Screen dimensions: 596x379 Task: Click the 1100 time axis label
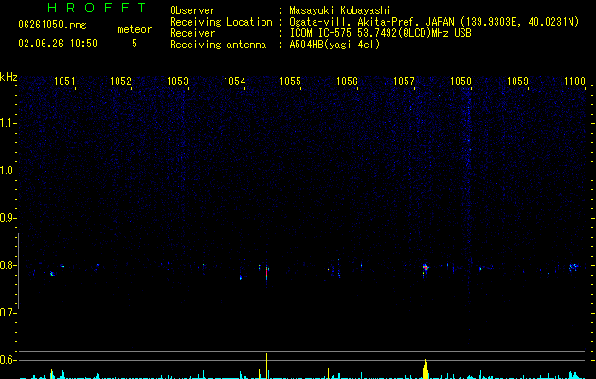(x=574, y=81)
